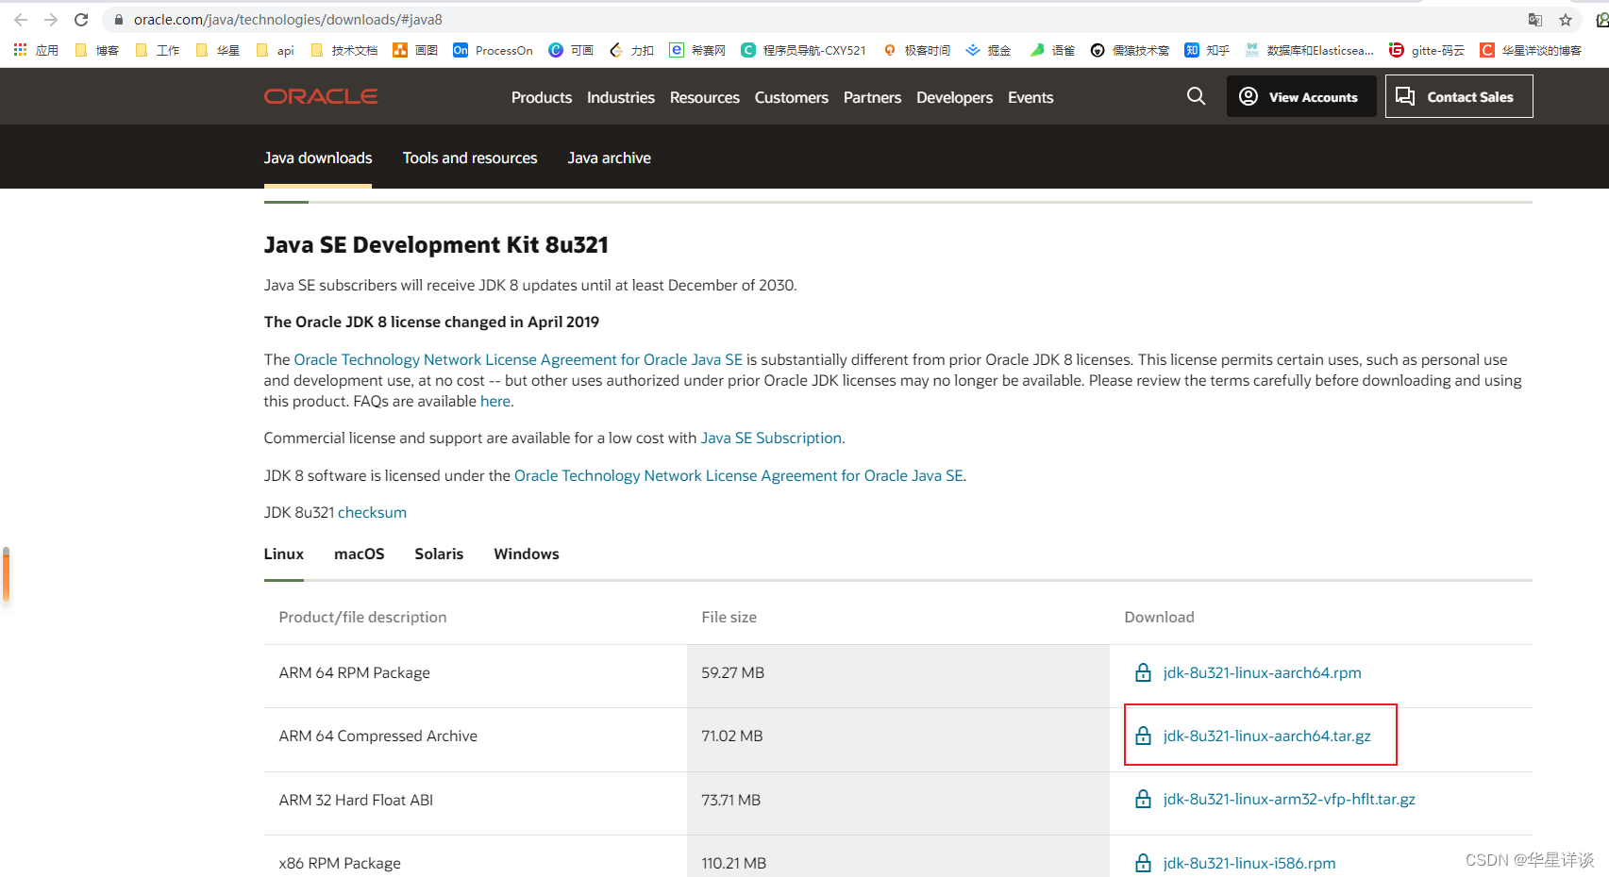The image size is (1609, 877).
Task: Click the Contact Sales button
Action: pyautogui.click(x=1459, y=96)
